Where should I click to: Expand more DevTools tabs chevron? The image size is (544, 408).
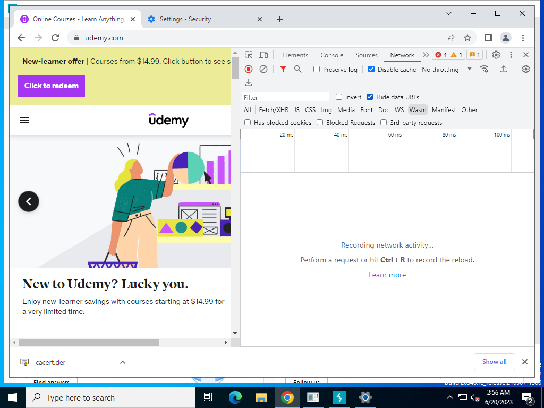[426, 55]
